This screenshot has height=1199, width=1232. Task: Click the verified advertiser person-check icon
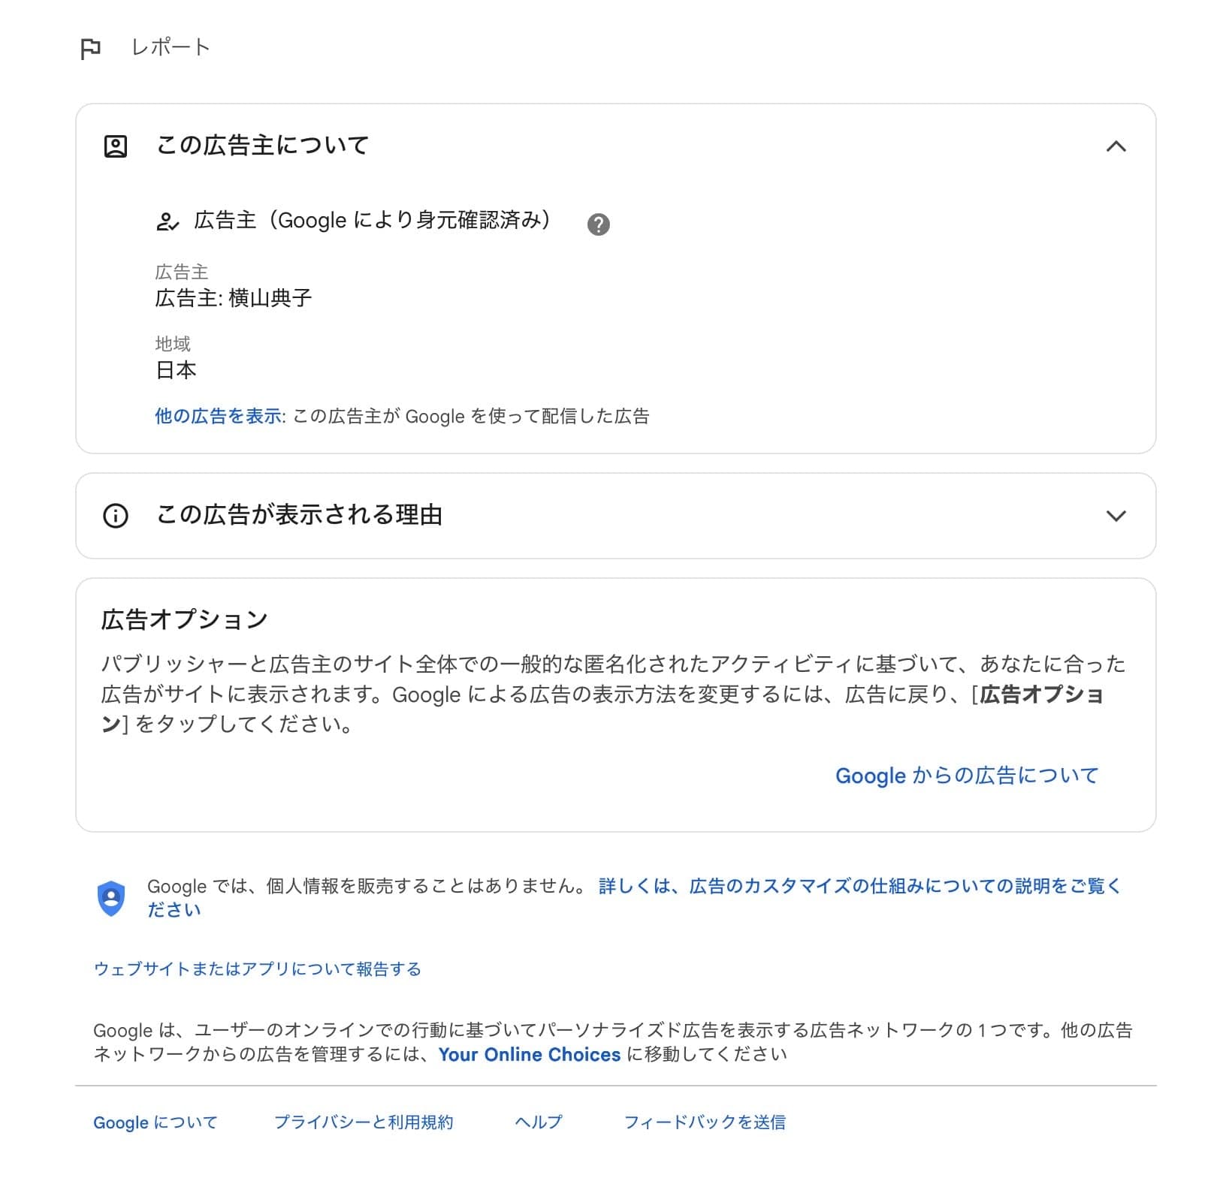[x=167, y=221]
